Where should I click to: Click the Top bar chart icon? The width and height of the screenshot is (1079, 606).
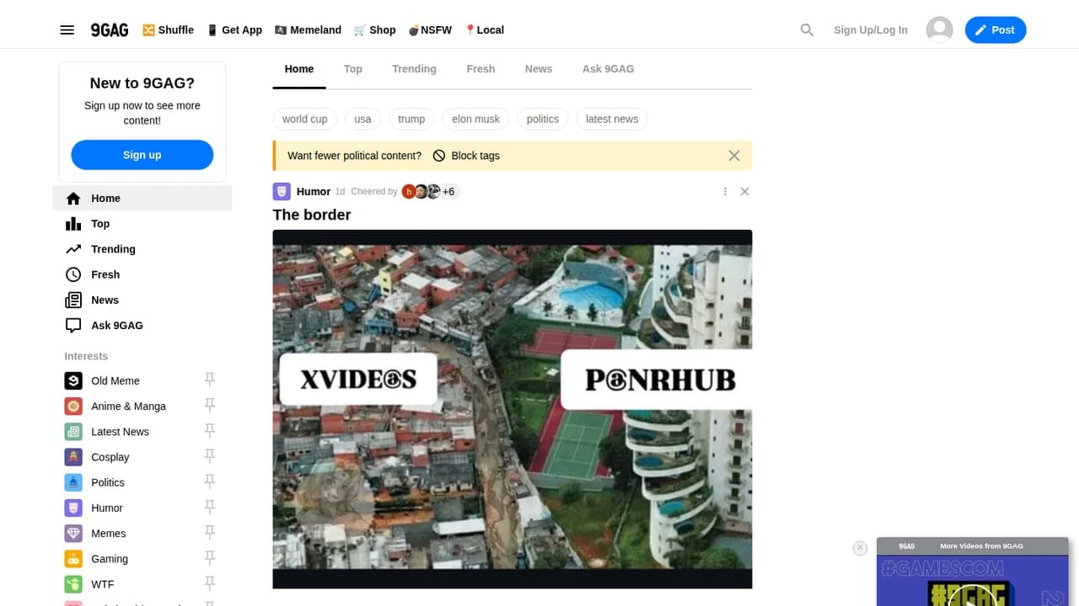pyautogui.click(x=73, y=224)
